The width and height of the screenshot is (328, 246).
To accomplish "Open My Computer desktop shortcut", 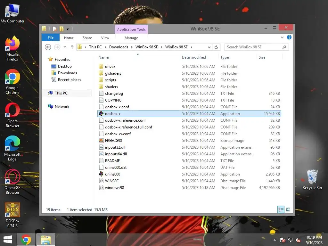I will 12,13.
